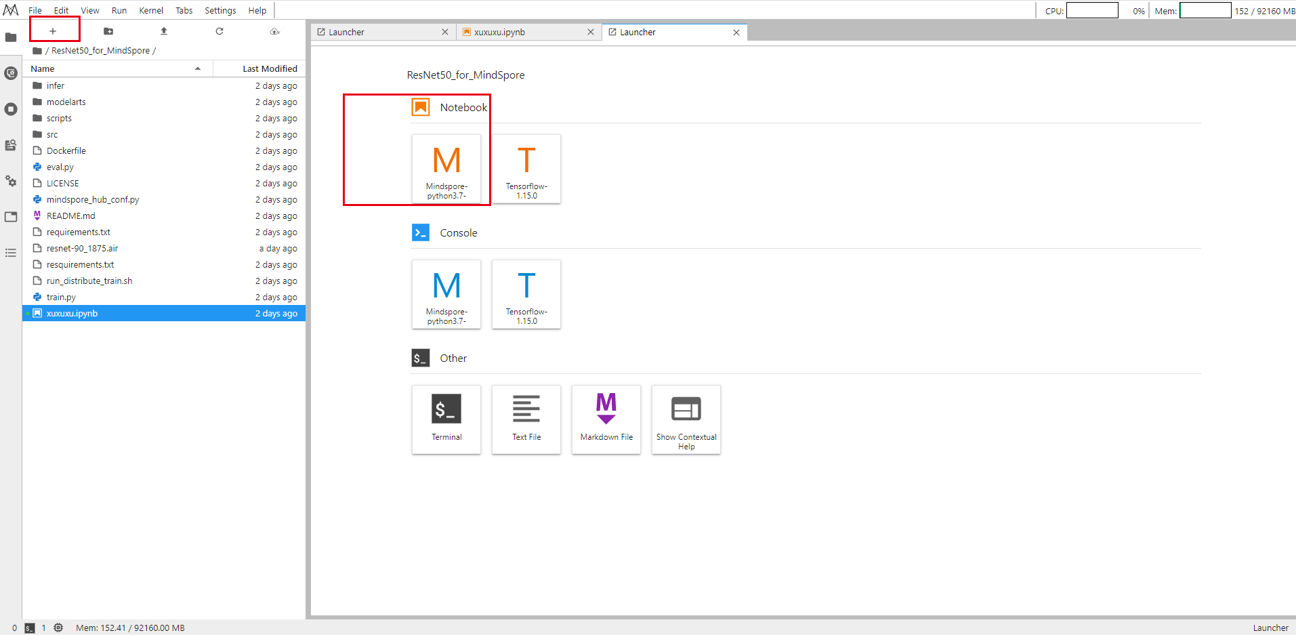Open Running Terminals and Kernels sidebar

[x=11, y=109]
